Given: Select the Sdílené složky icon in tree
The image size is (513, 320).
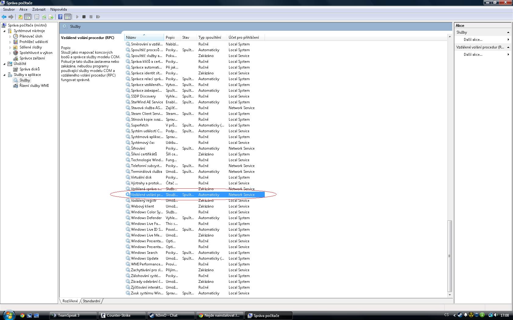Looking at the screenshot, I should [x=16, y=47].
